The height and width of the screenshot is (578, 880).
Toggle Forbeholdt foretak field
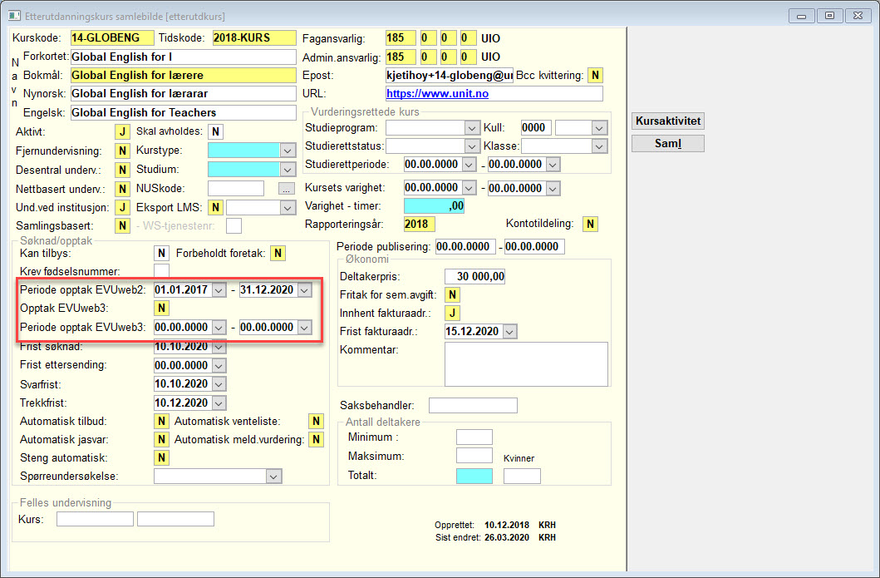click(x=278, y=254)
